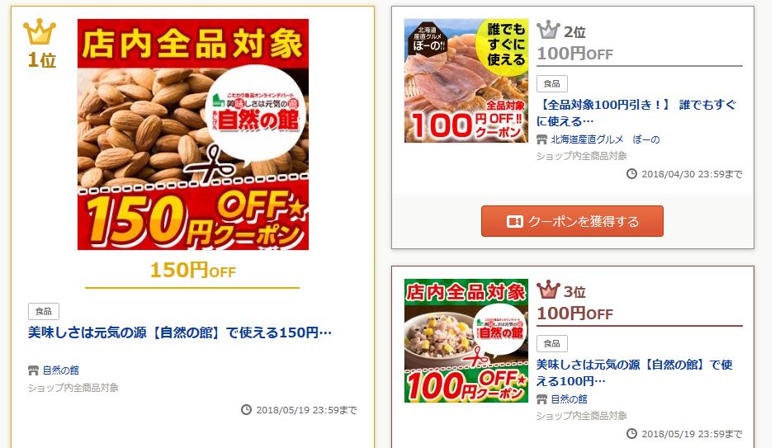The width and height of the screenshot is (780, 448).
Task: Click the クーポンを獲得する button
Action: point(572,221)
